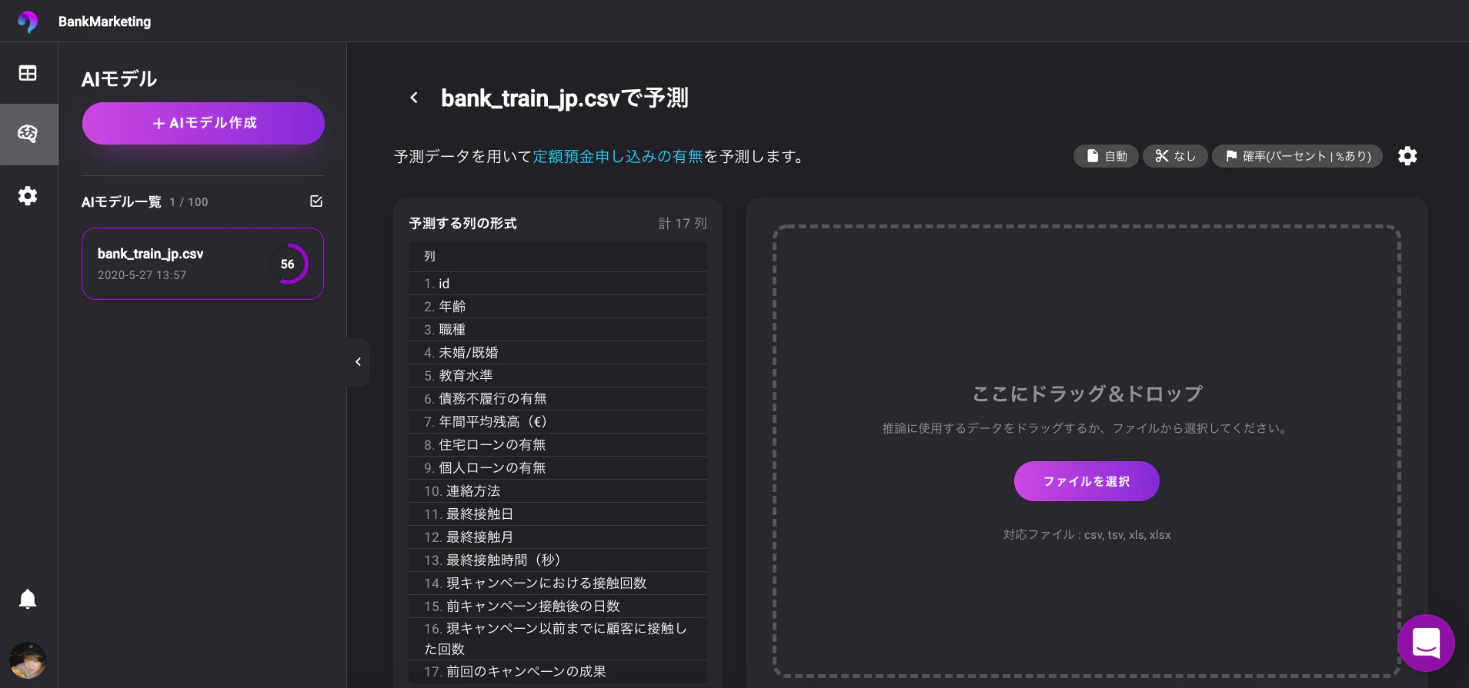The width and height of the screenshot is (1469, 688).
Task: Click the 56 accuracy progress ring
Action: point(288,264)
